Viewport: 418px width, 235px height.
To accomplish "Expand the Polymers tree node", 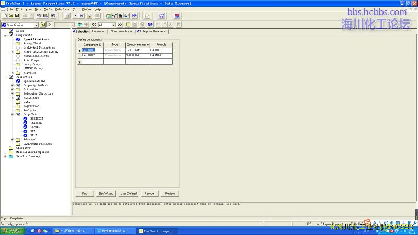I will pos(12,73).
